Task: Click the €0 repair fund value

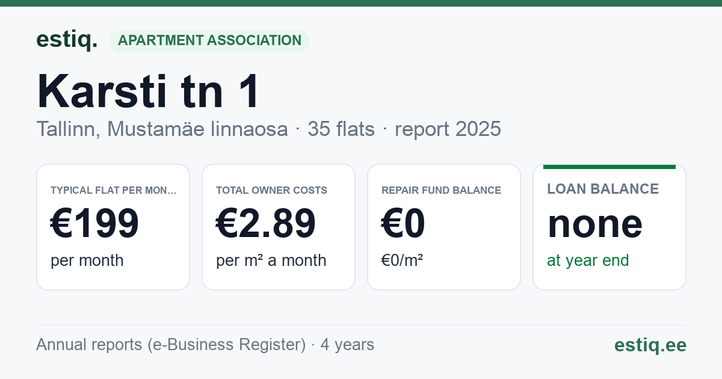Action: (x=404, y=223)
